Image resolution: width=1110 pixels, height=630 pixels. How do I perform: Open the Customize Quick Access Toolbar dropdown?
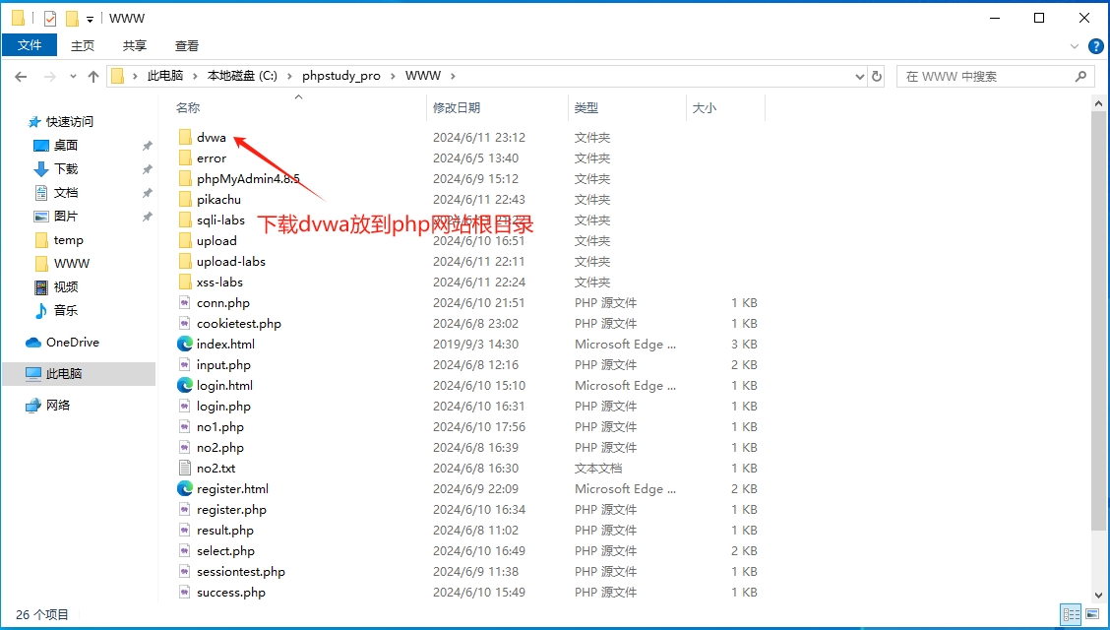coord(90,19)
